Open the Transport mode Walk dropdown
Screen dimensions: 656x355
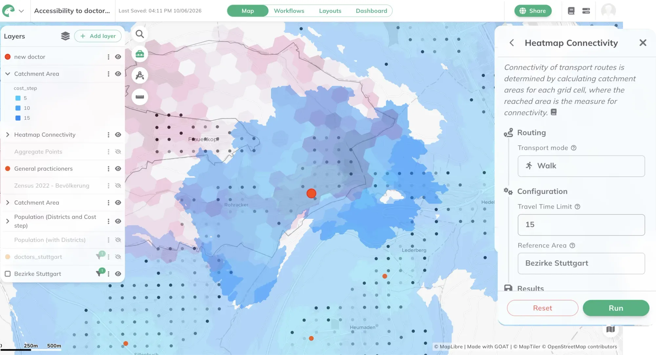click(581, 166)
